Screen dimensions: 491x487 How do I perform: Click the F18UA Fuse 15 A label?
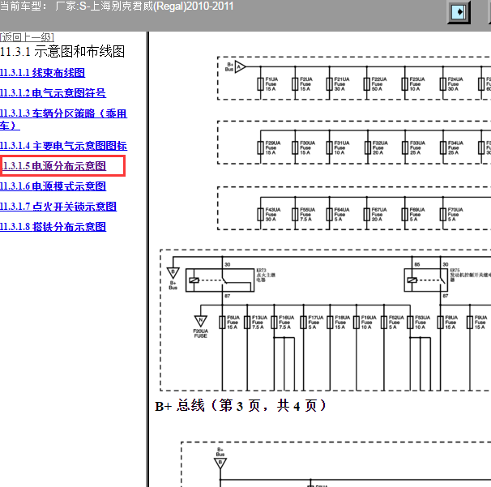coord(342,323)
